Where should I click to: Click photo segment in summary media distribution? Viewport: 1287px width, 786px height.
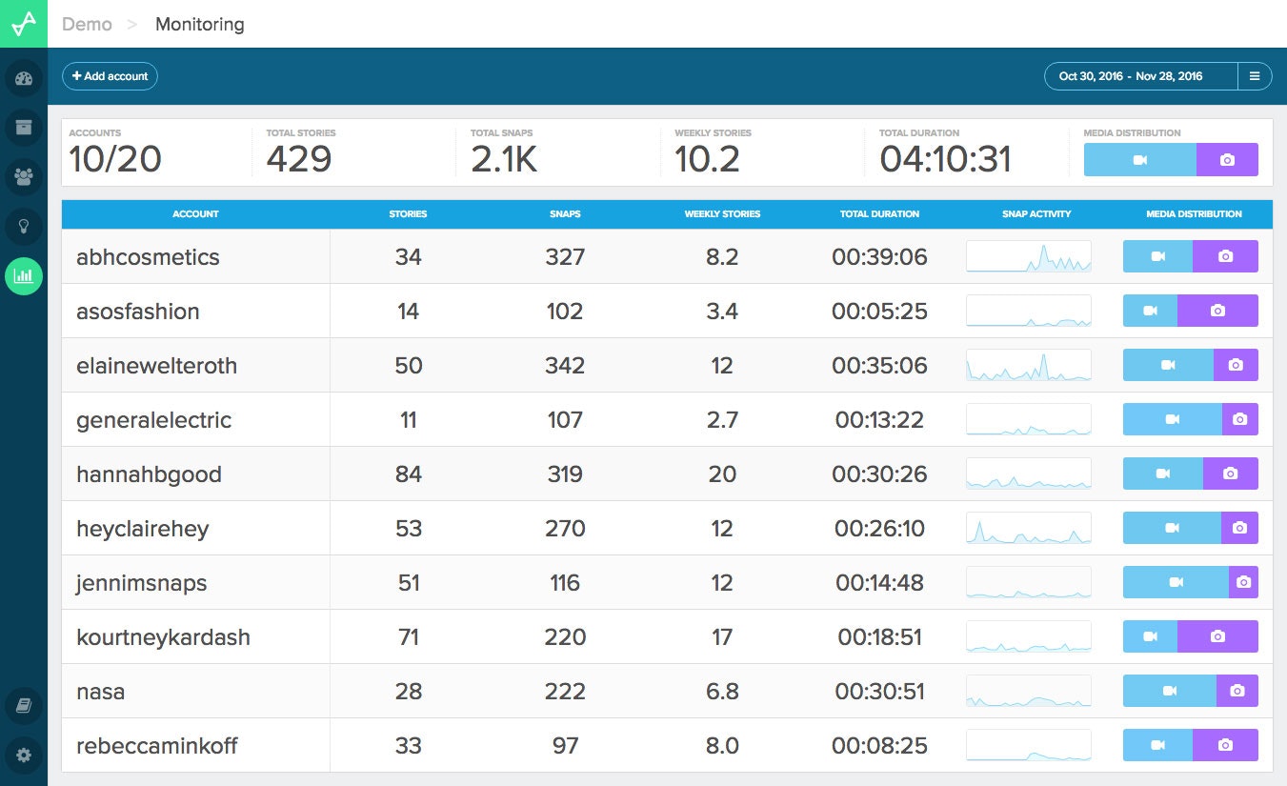pos(1227,160)
